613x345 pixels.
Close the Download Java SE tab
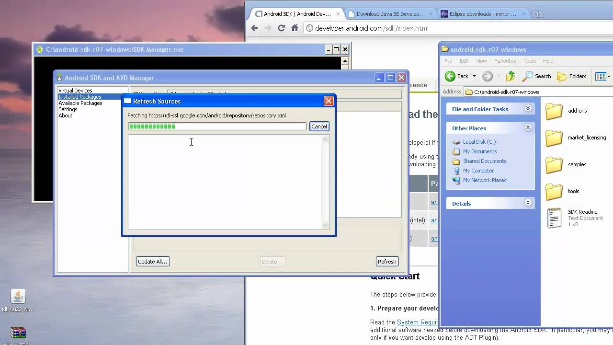point(431,14)
